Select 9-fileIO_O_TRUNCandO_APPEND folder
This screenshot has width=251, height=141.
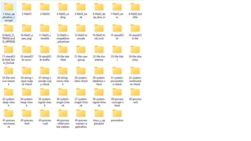[8, 28]
